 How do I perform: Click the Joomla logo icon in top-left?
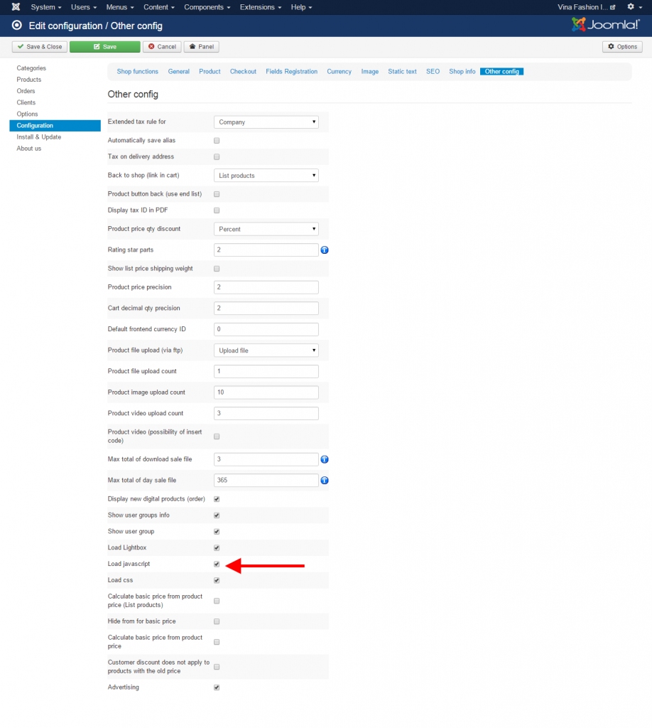click(x=16, y=7)
